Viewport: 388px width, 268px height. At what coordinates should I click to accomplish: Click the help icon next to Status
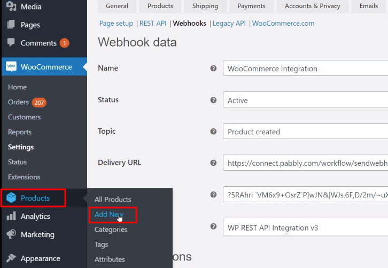coord(213,100)
